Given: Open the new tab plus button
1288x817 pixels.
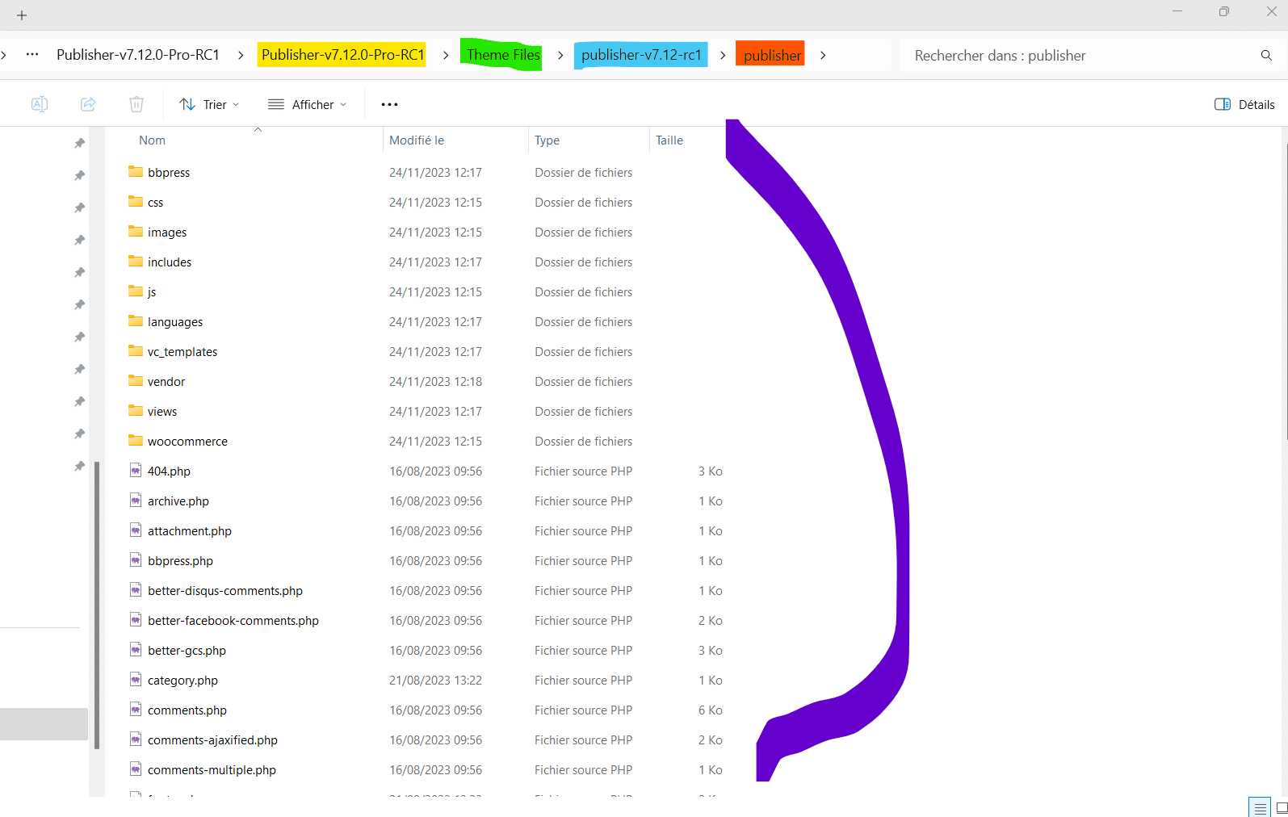Looking at the screenshot, I should tap(22, 15).
